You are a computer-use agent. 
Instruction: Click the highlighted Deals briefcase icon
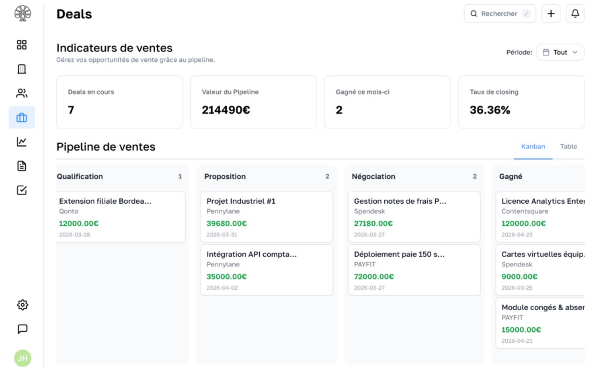[22, 117]
